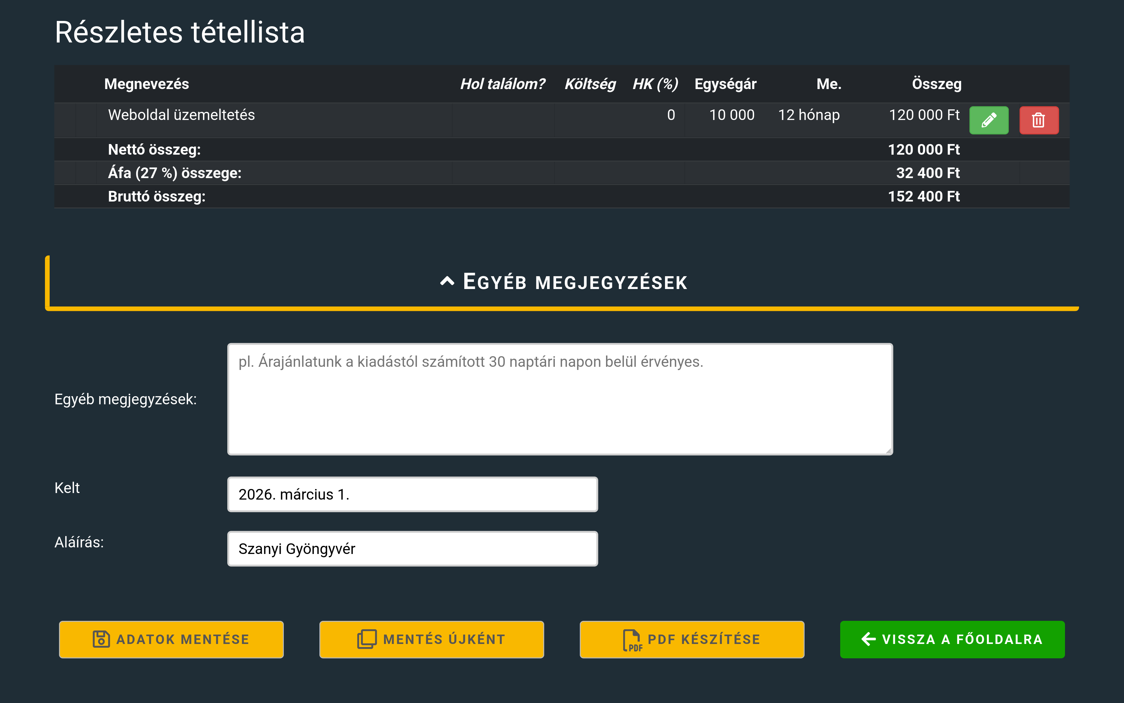Click the Költség column header
The image size is (1124, 703).
tap(590, 84)
